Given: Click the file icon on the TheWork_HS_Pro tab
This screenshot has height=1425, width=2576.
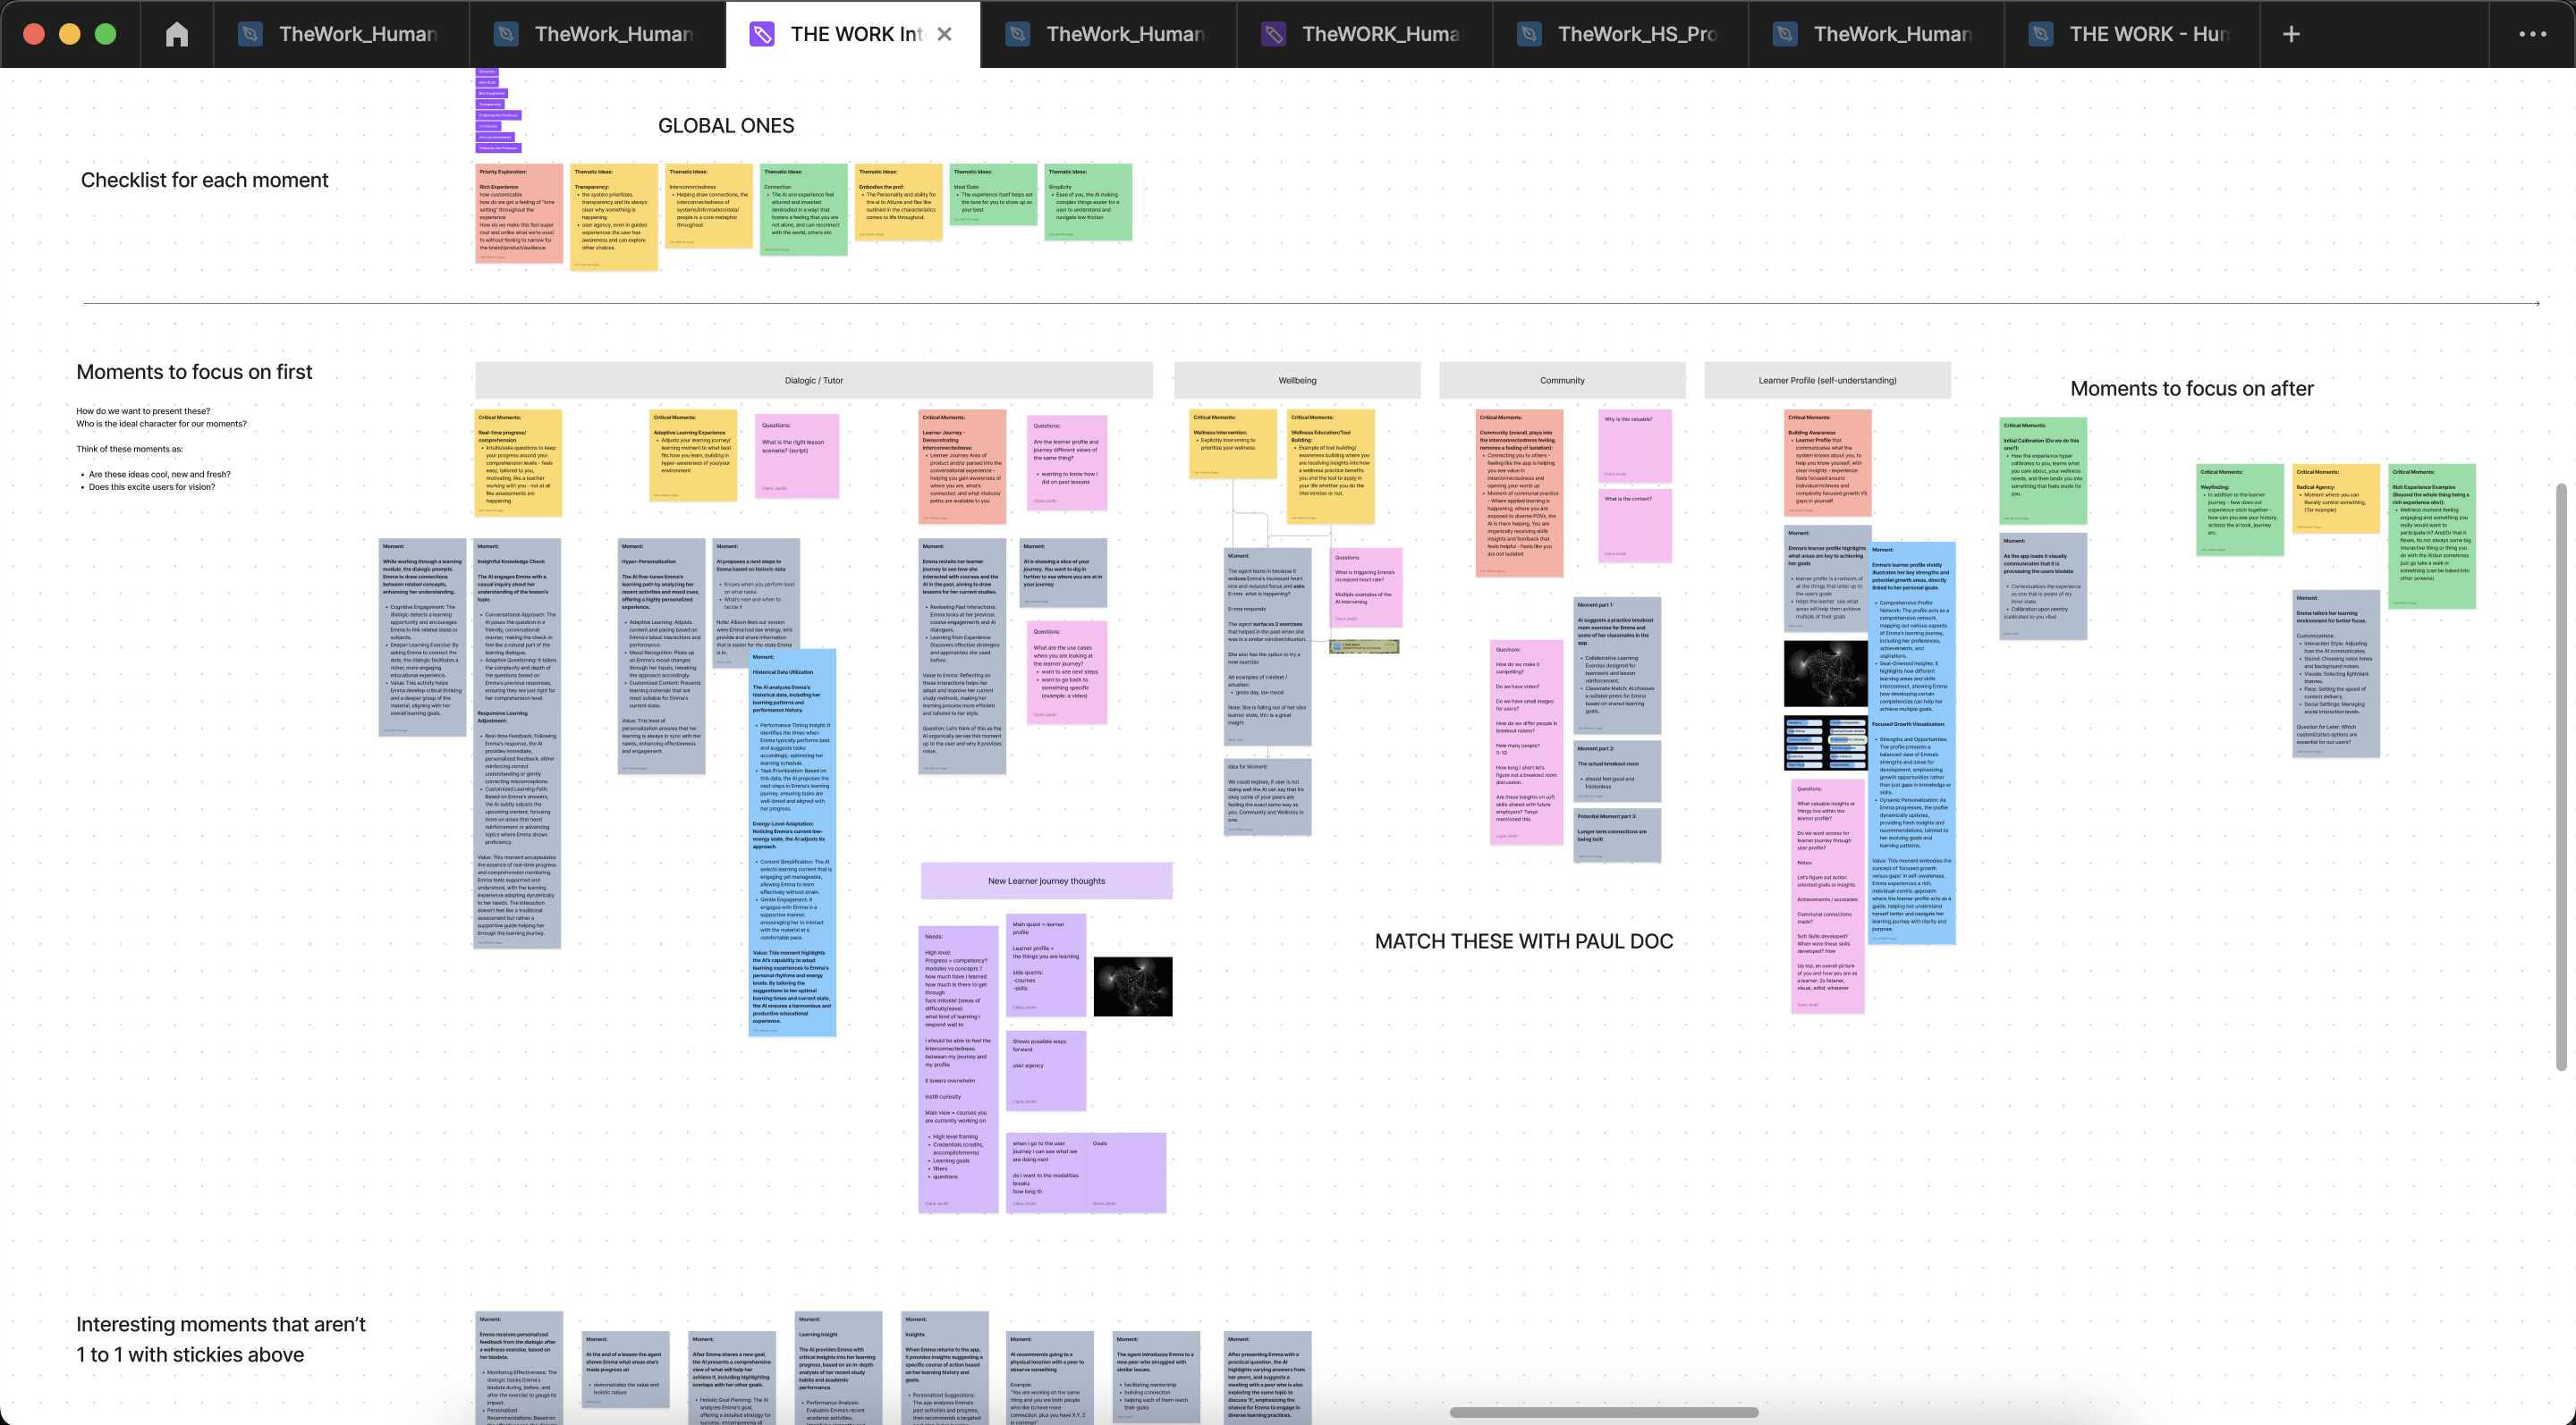Looking at the screenshot, I should (1529, 33).
